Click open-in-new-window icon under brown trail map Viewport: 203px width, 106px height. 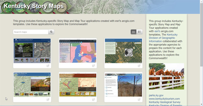pos(93,100)
